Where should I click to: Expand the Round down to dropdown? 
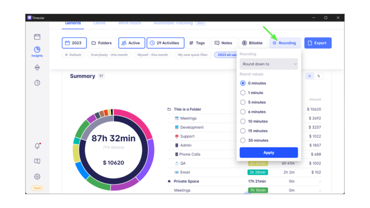click(268, 64)
